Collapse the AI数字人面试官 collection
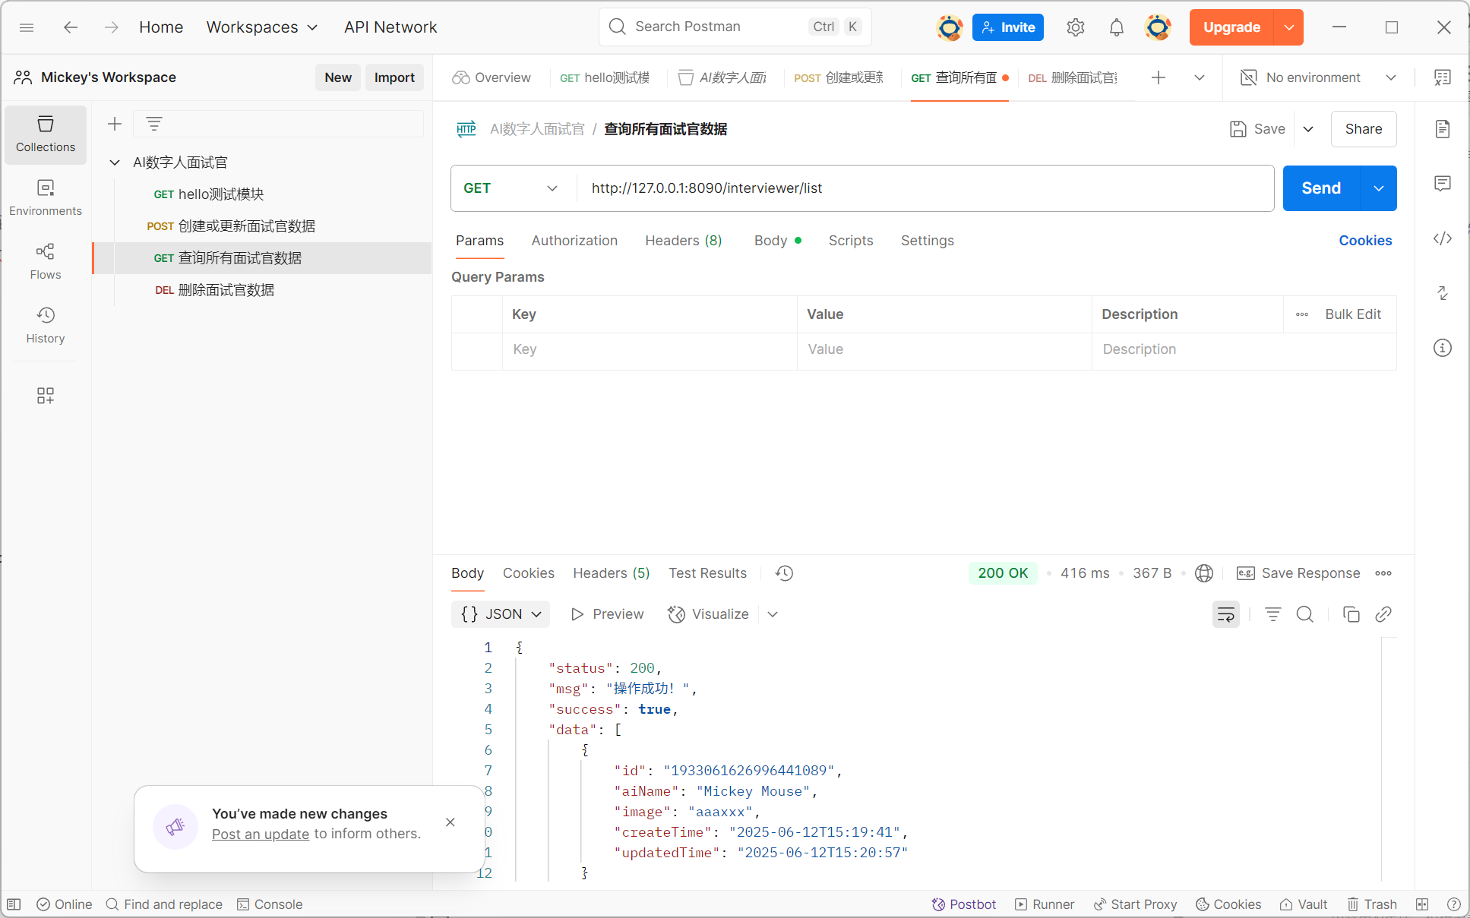The height and width of the screenshot is (918, 1470). (x=115, y=162)
